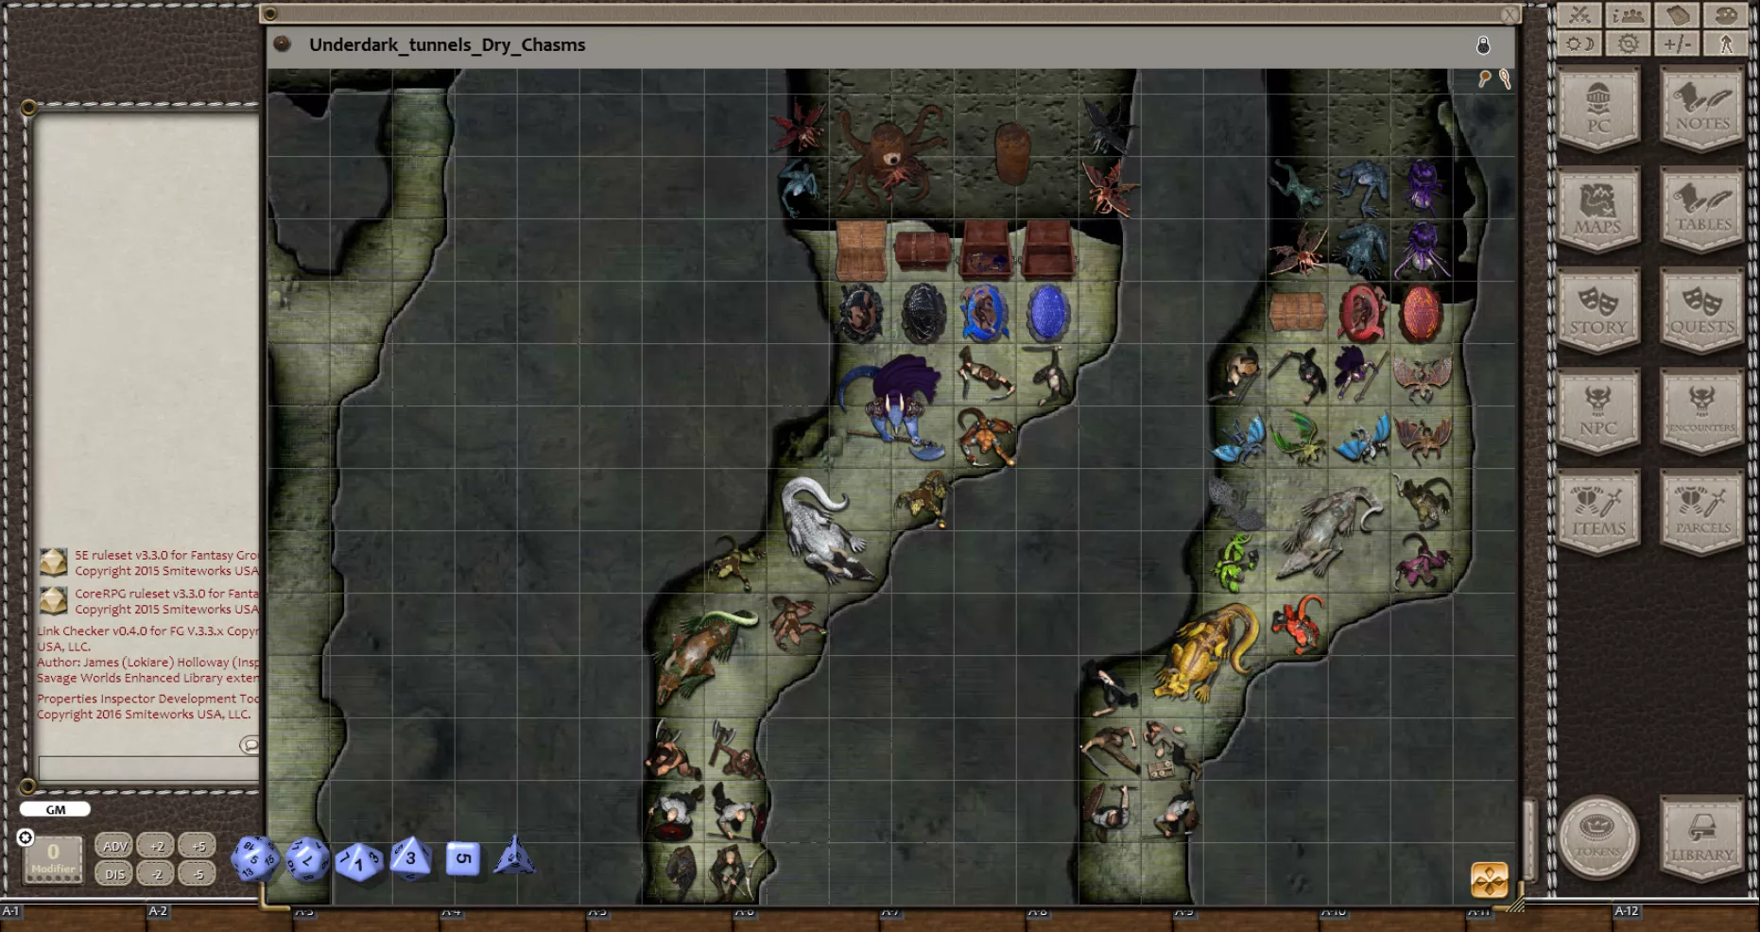Image resolution: width=1760 pixels, height=932 pixels.
Task: Open the Combat Tracker crossed-swords icon
Action: pyautogui.click(x=1579, y=15)
